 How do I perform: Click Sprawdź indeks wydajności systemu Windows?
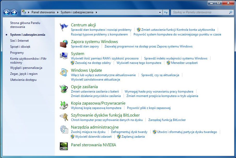(x=176, y=58)
